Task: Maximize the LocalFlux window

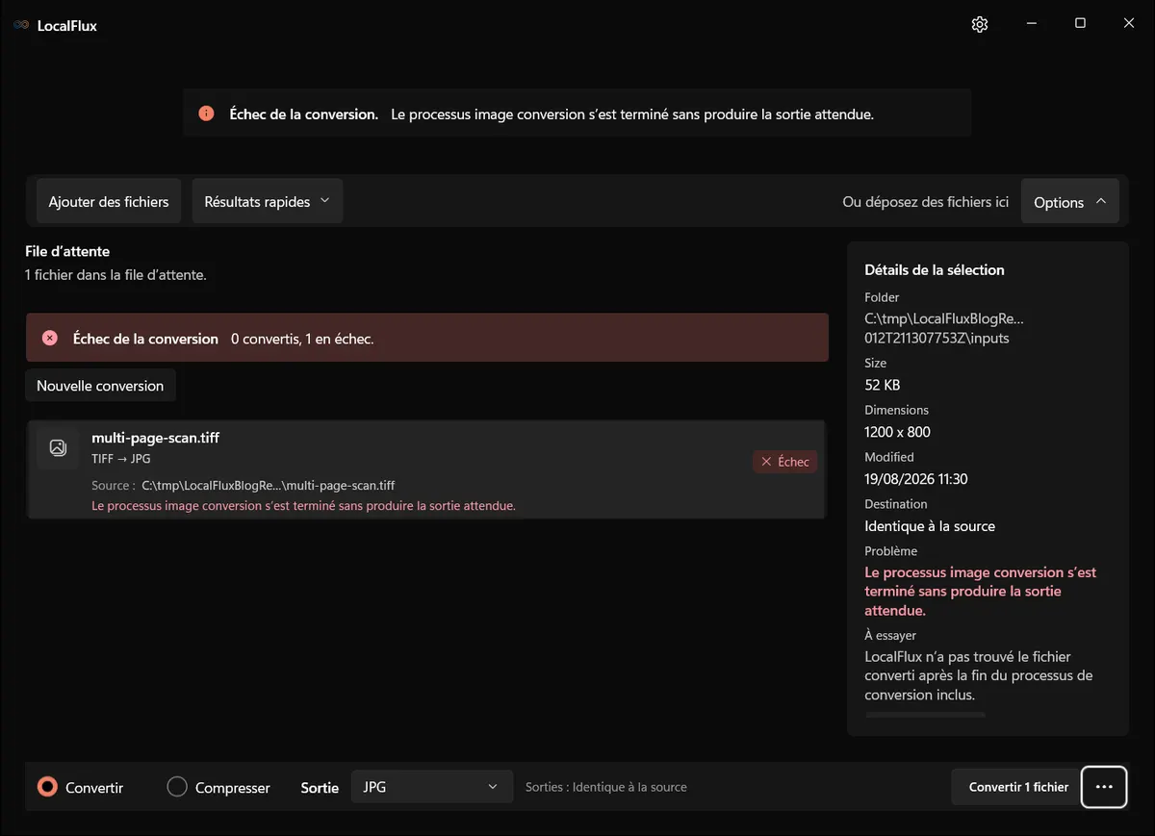Action: [1080, 24]
